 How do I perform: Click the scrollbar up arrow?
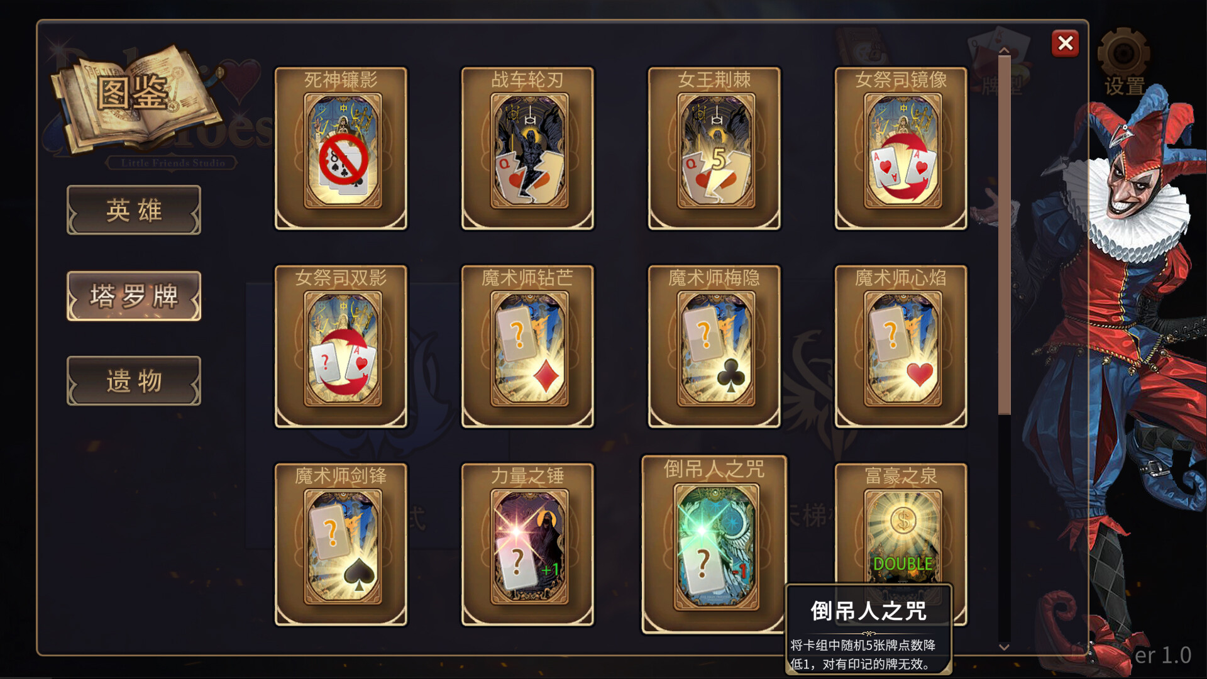pyautogui.click(x=1004, y=50)
